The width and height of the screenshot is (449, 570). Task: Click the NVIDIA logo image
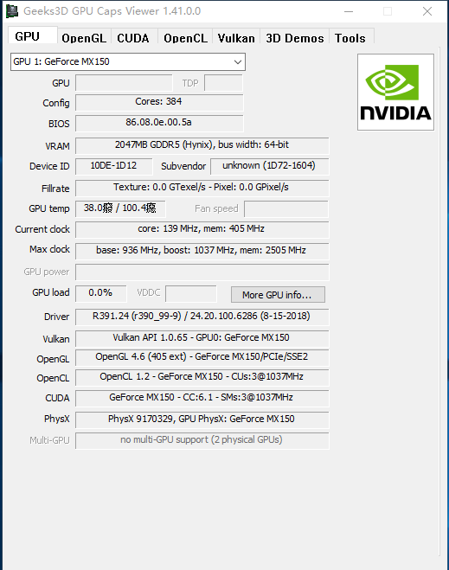(x=395, y=92)
